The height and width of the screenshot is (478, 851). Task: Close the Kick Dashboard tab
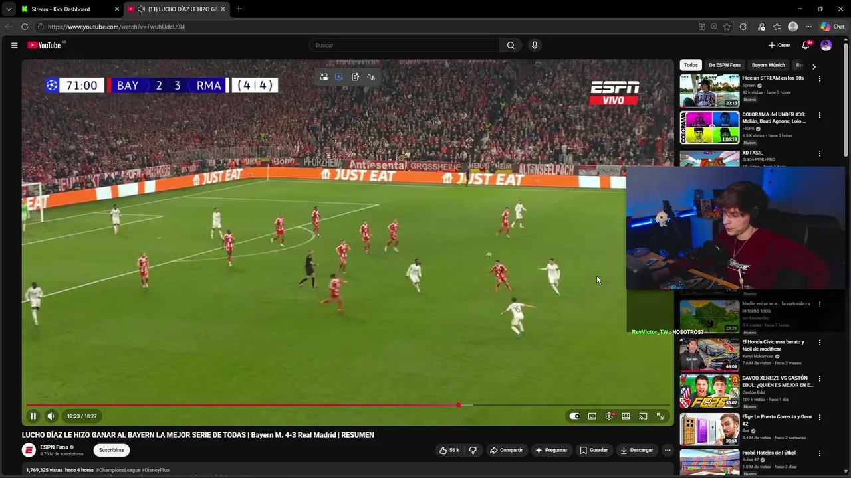117,9
